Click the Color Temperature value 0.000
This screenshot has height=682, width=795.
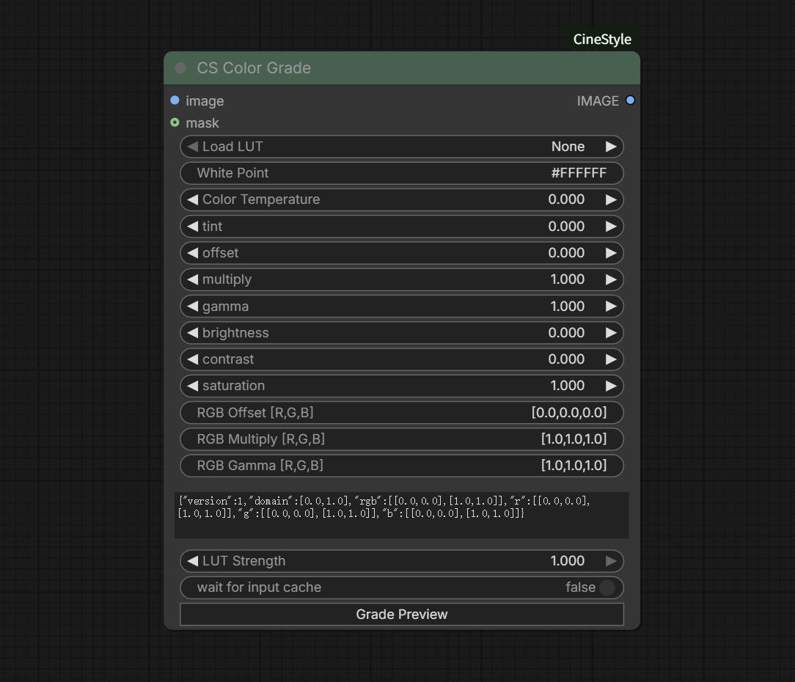coord(566,199)
